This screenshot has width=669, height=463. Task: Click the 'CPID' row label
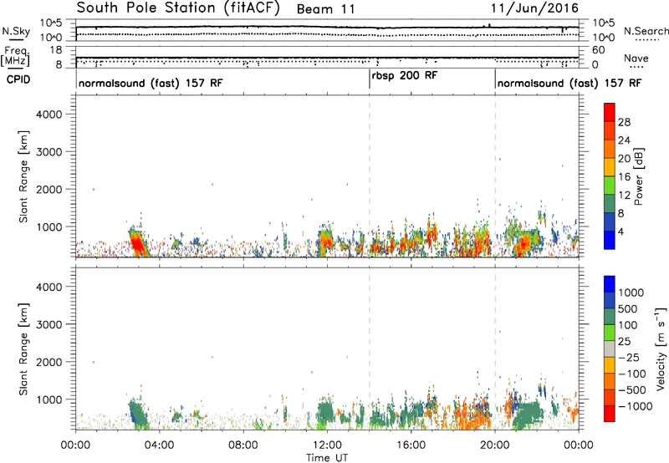18,79
